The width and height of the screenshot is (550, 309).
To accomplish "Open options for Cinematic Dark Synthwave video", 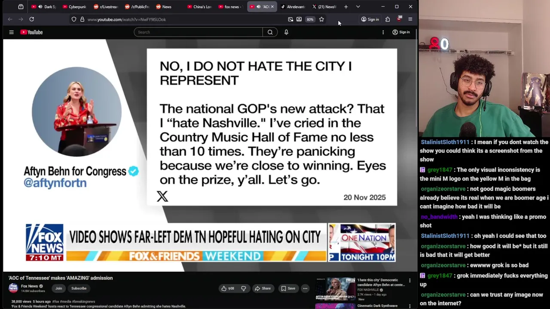I will (x=409, y=306).
